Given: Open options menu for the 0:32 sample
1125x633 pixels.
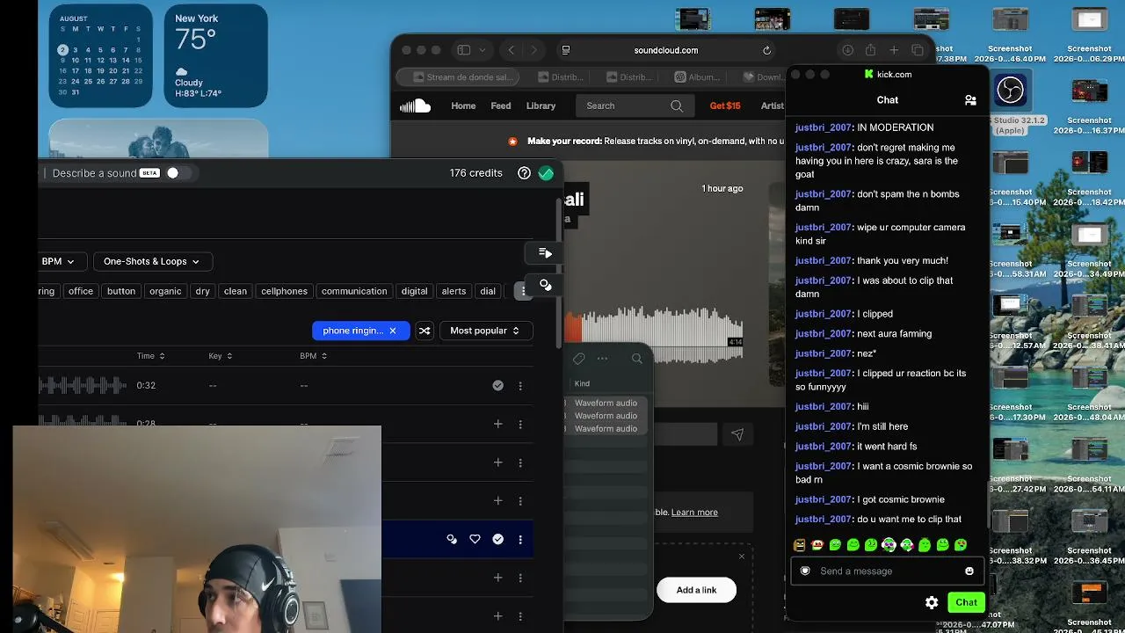Looking at the screenshot, I should pyautogui.click(x=520, y=385).
